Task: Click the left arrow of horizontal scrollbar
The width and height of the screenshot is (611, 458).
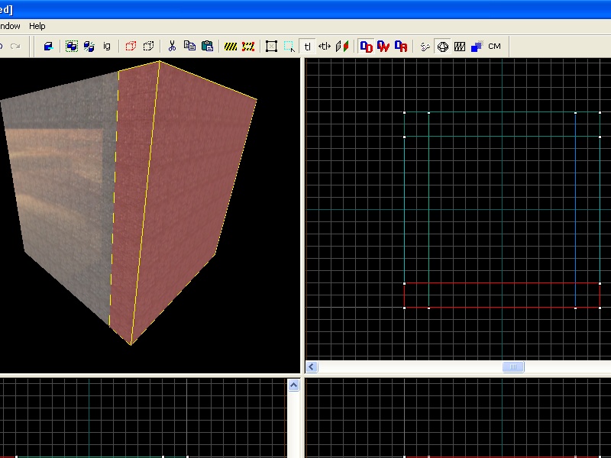Action: 312,367
